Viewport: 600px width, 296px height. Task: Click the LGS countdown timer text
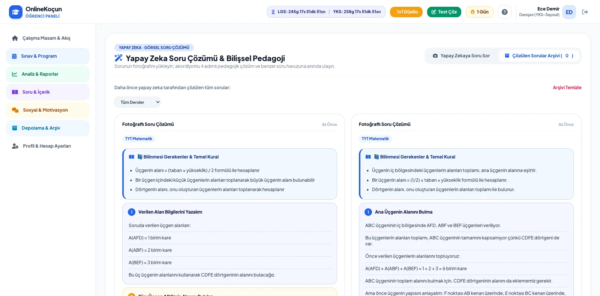tap(301, 12)
